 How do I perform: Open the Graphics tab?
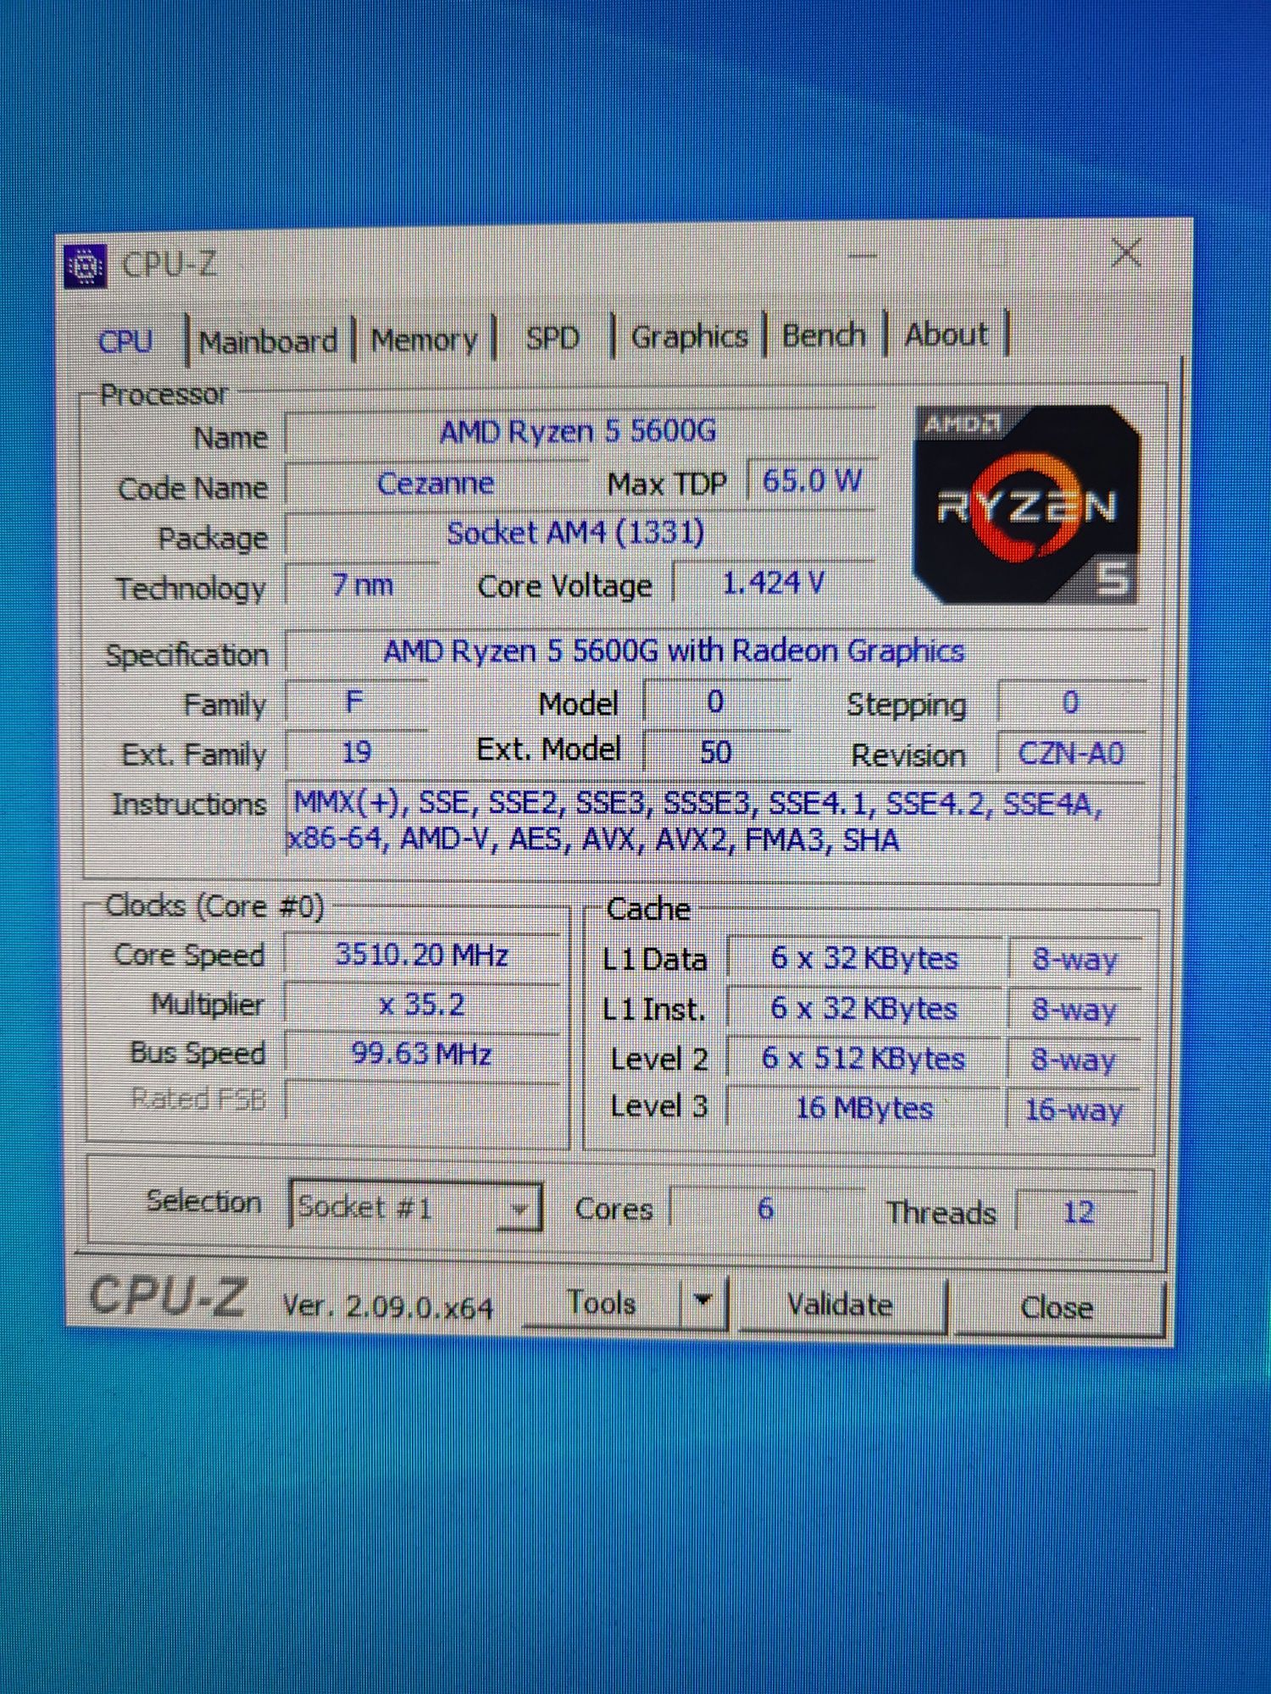[x=689, y=336]
